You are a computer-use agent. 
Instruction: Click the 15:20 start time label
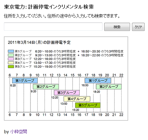(x=76, y=110)
